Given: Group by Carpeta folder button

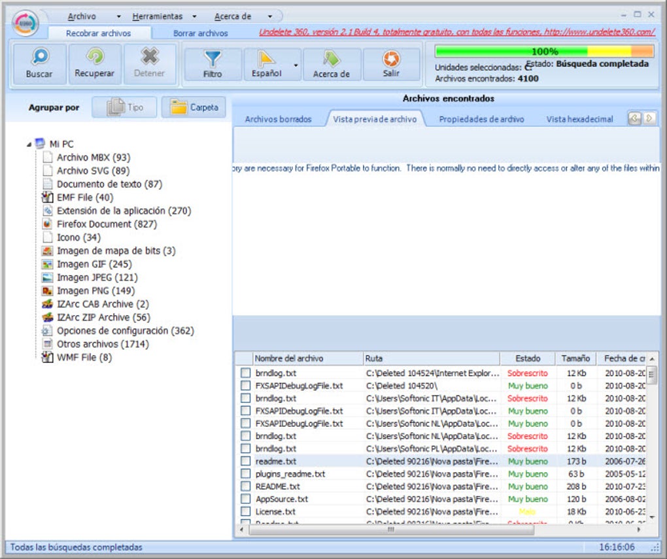Looking at the screenshot, I should pyautogui.click(x=194, y=107).
